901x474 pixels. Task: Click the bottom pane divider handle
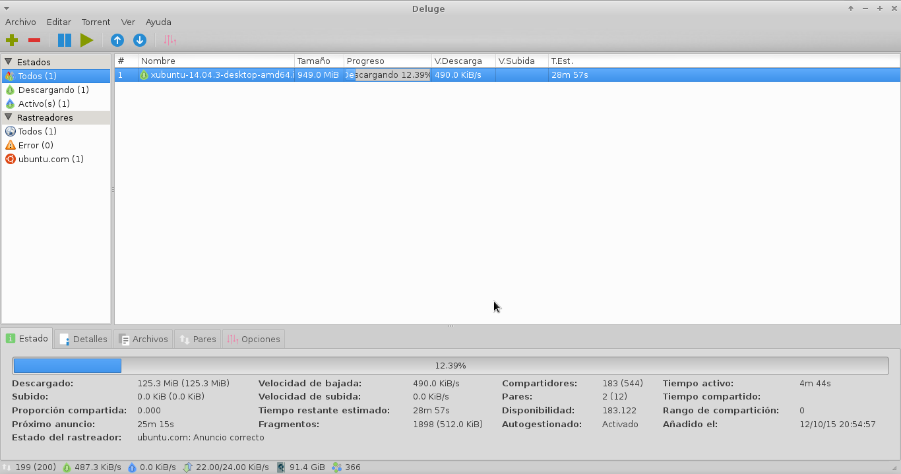click(450, 326)
